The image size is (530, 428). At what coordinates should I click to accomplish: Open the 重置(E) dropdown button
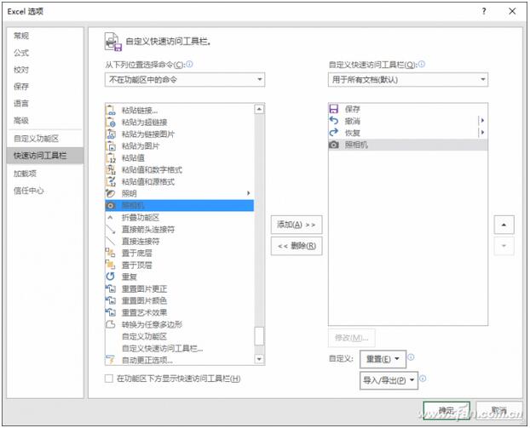tap(383, 359)
